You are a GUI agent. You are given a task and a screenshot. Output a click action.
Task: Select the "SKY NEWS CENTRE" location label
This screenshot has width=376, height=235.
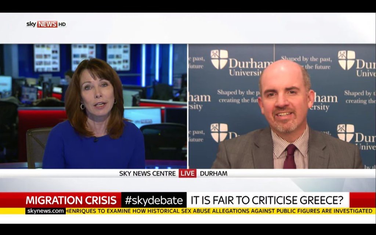147,173
